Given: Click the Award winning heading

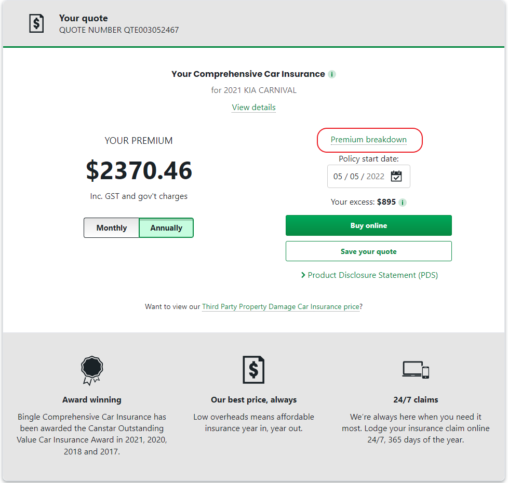Looking at the screenshot, I should tap(92, 400).
